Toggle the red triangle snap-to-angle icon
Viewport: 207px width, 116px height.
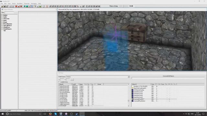19,6
